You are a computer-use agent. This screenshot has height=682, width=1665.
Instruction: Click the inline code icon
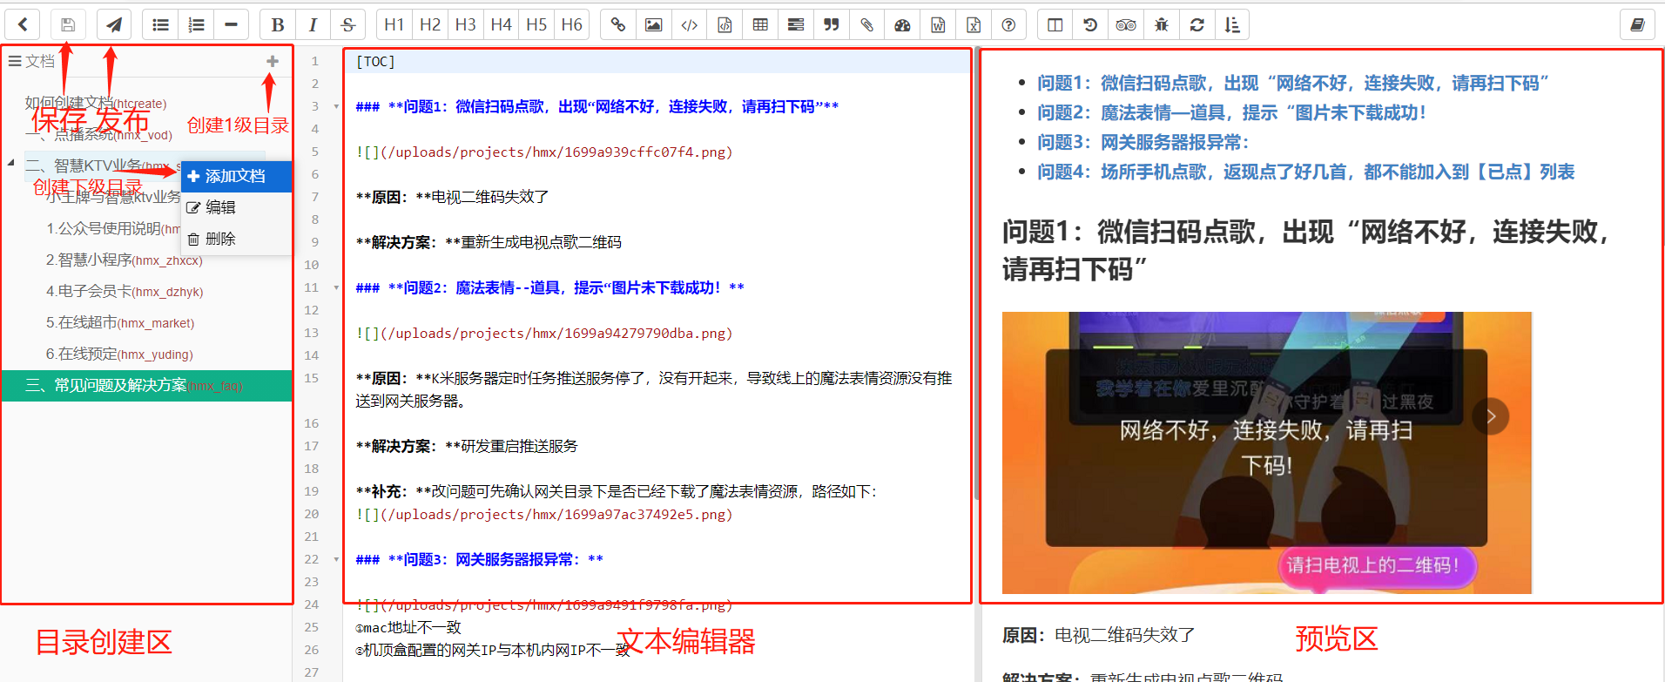click(x=690, y=24)
